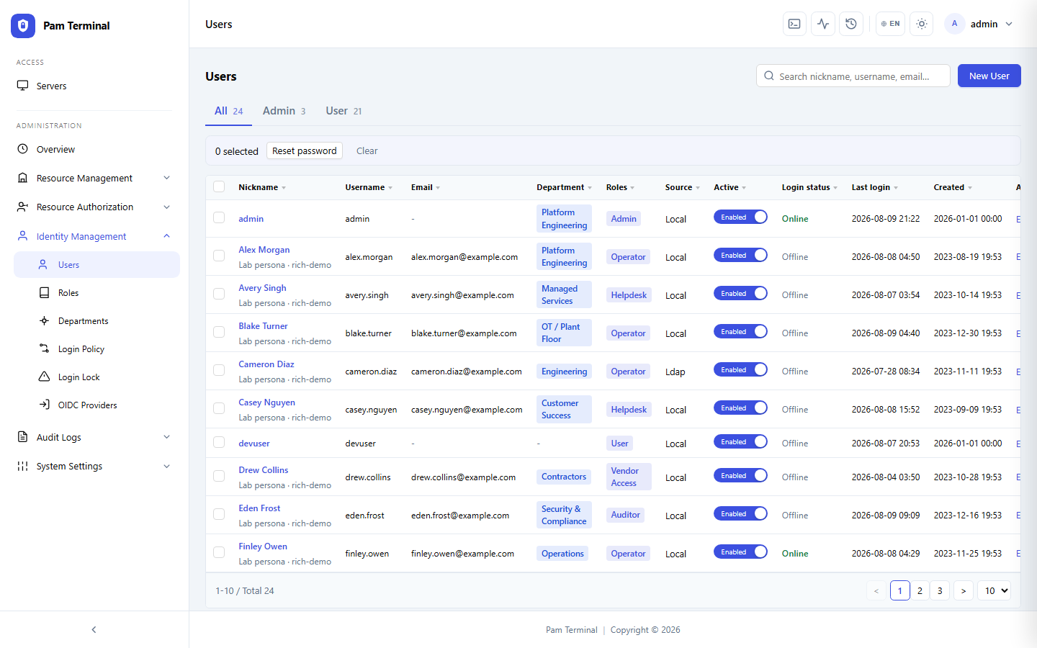Image resolution: width=1037 pixels, height=648 pixels.
Task: Sort by the Department column header
Action: [x=564, y=187]
